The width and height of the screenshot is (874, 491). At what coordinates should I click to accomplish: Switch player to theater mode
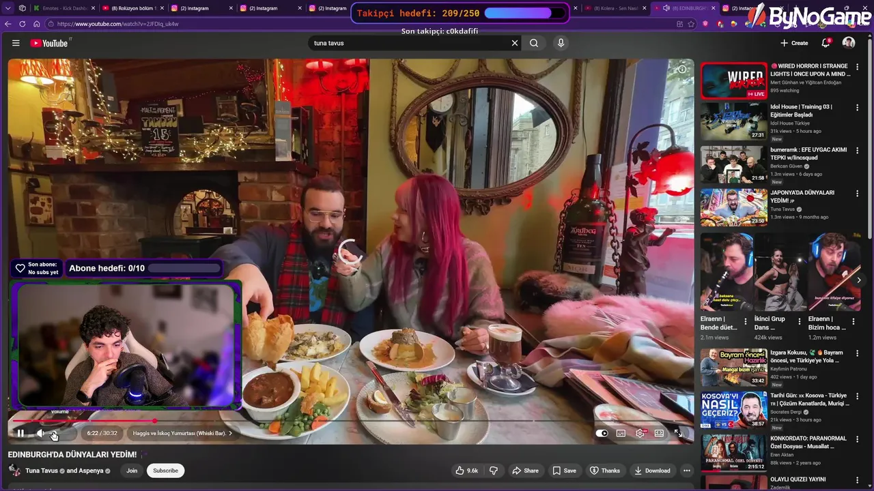659,433
